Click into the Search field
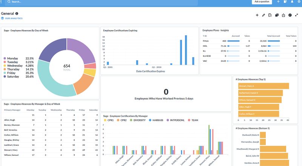Viewport: 302px width, 166px height. coord(101,2)
